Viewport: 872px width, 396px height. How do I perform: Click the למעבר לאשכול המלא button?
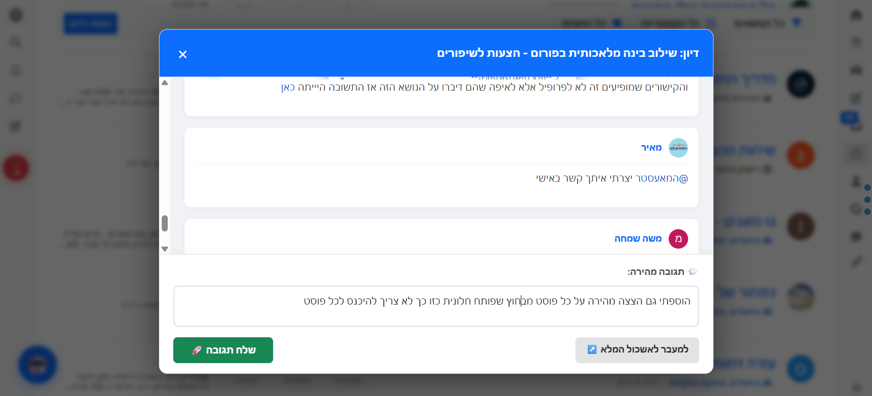click(637, 350)
